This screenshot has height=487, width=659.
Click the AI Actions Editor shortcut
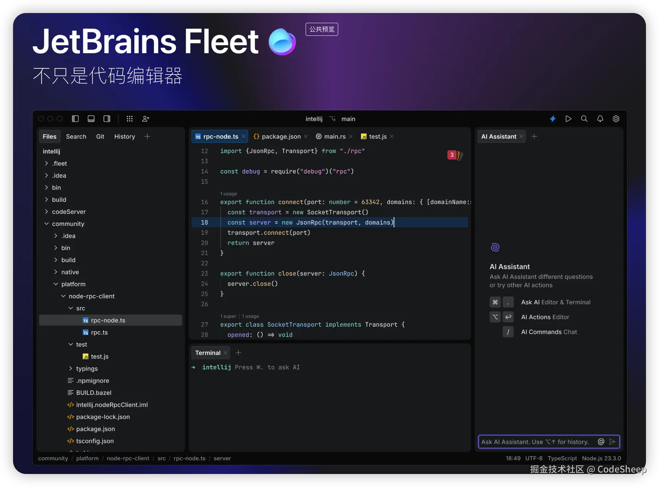click(545, 317)
